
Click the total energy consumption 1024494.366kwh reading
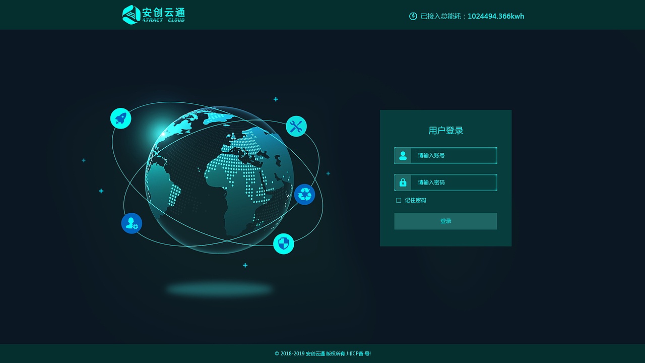point(496,16)
